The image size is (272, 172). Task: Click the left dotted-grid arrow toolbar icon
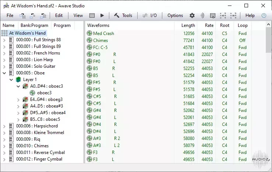(x=223, y=15)
